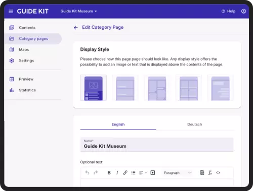Toggle bold formatting
The image size is (253, 191).
tap(109, 172)
